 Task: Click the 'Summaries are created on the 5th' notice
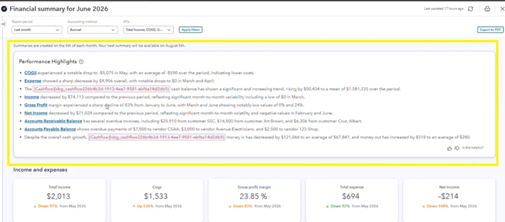(x=99, y=46)
